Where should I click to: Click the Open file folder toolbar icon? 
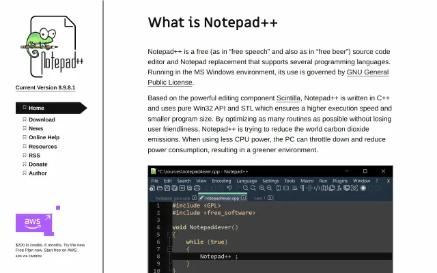160,188
